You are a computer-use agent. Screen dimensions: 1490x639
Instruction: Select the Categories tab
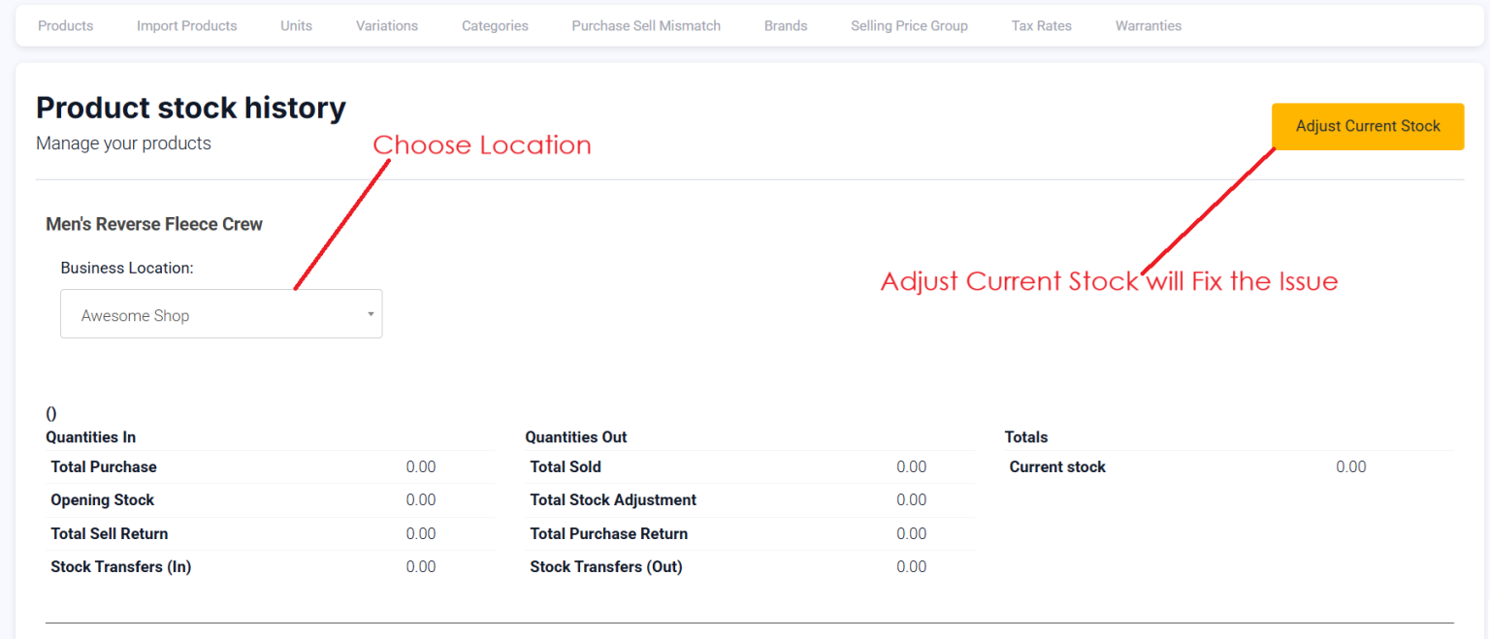[x=495, y=25]
